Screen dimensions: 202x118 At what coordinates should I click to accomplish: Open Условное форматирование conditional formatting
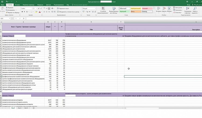[x=103, y=10]
